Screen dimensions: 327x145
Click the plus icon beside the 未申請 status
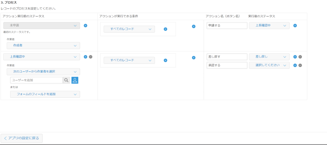click(x=86, y=26)
